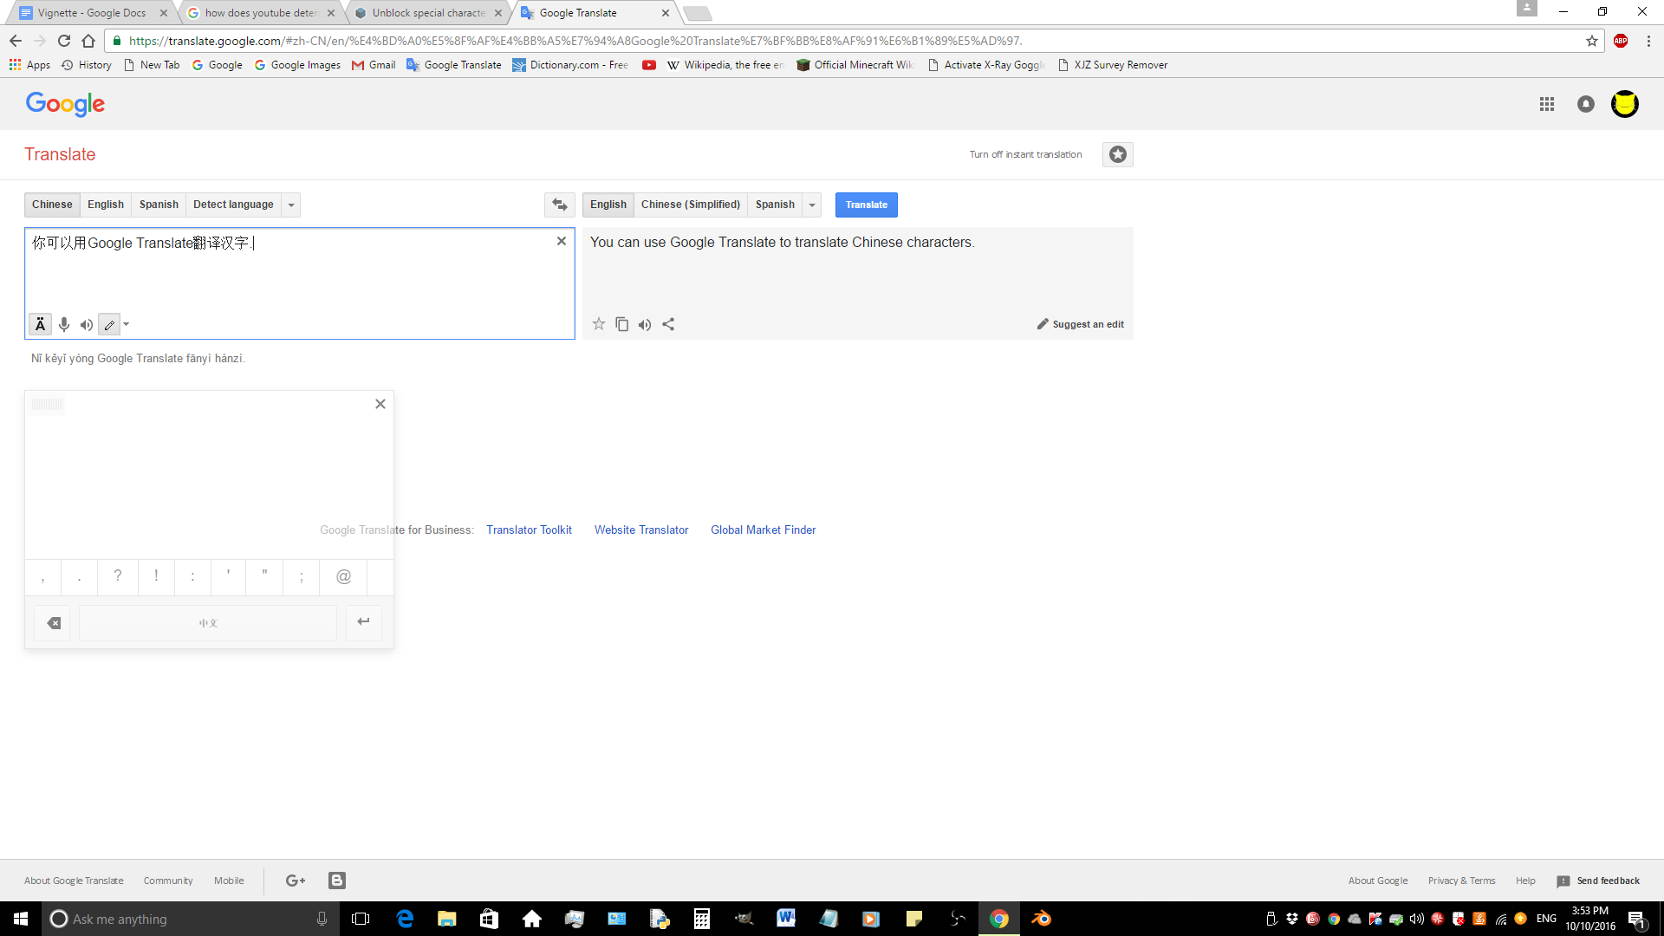The image size is (1664, 936).
Task: Open Word from the taskbar
Action: pyautogui.click(x=786, y=919)
